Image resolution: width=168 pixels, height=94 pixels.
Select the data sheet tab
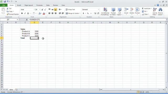click(x=11, y=90)
